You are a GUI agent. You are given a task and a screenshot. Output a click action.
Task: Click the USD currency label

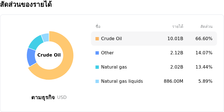coord(62,98)
